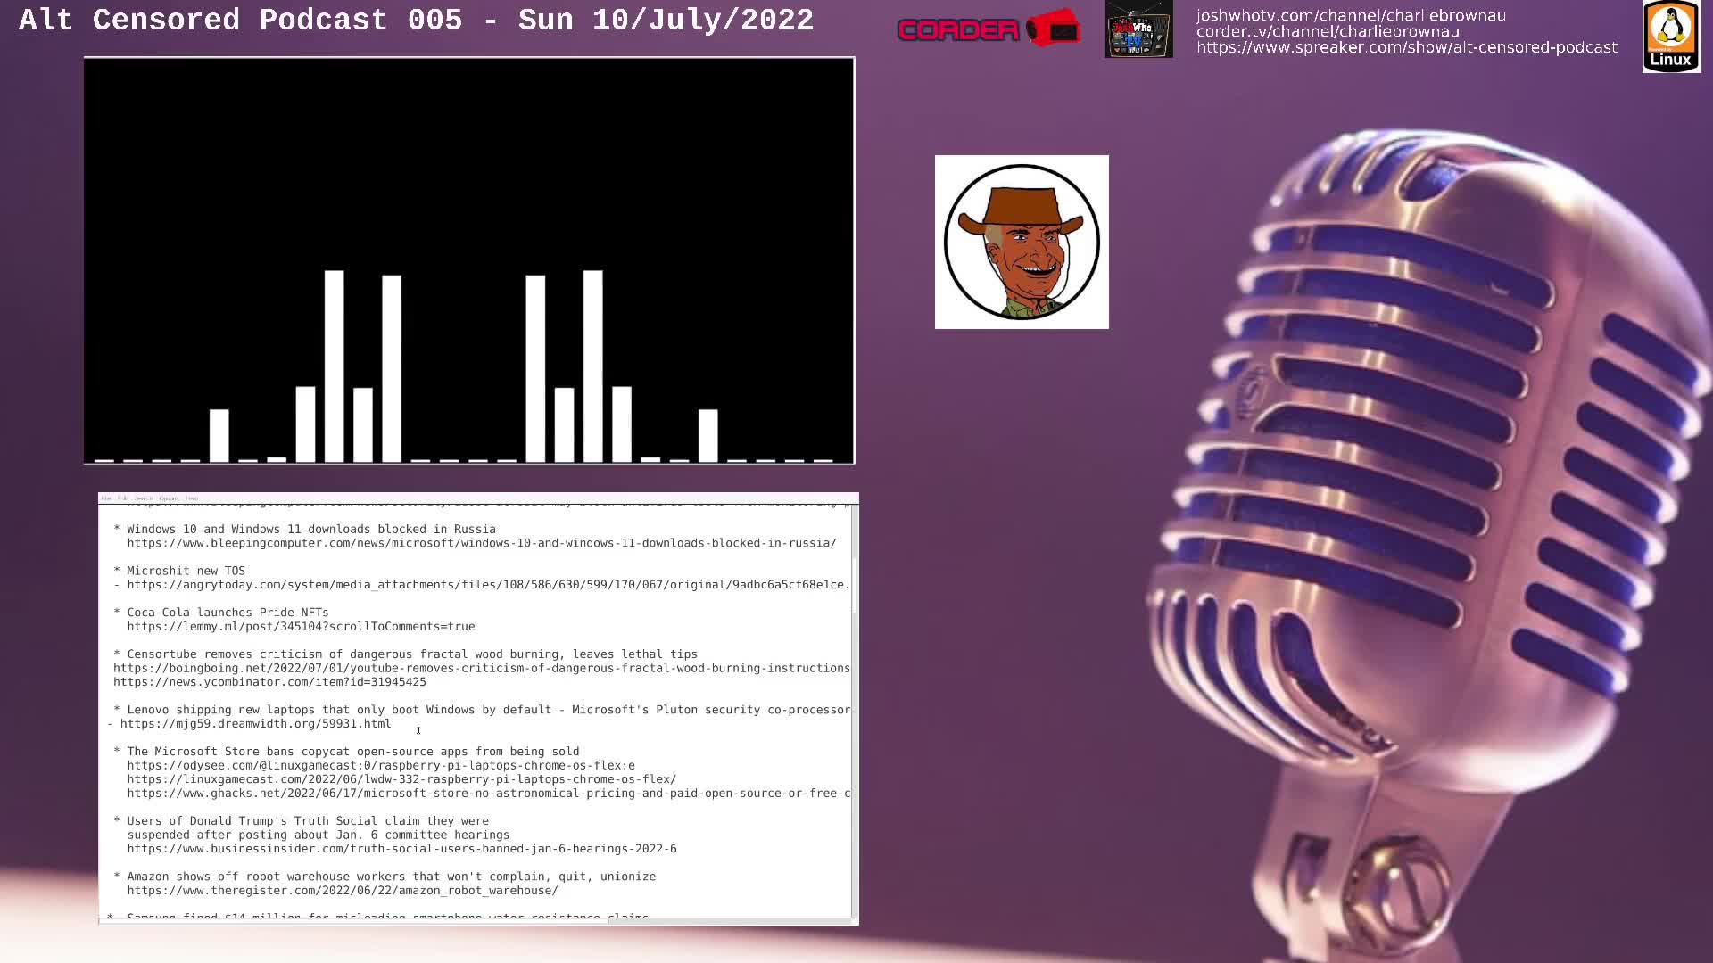
Task: Click corder.tv/channel/charliebrownau link
Action: 1328,31
